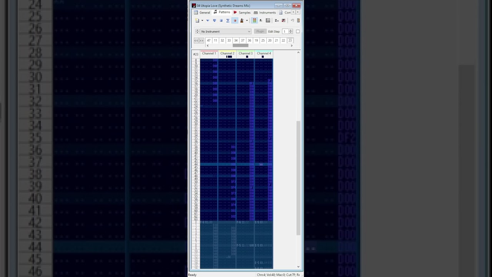Image resolution: width=492 pixels, height=277 pixels.
Task: Open the metronome dropdown arrow
Action: click(246, 20)
